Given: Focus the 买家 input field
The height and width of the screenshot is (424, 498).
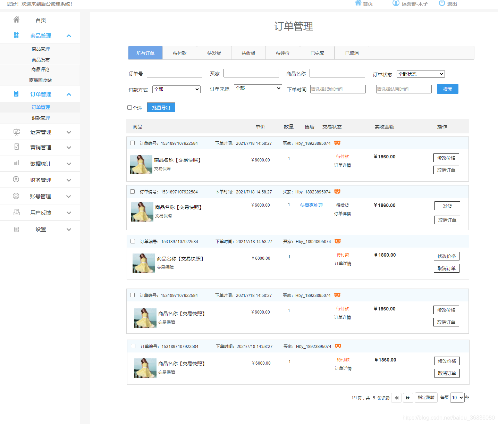Looking at the screenshot, I should (x=251, y=73).
